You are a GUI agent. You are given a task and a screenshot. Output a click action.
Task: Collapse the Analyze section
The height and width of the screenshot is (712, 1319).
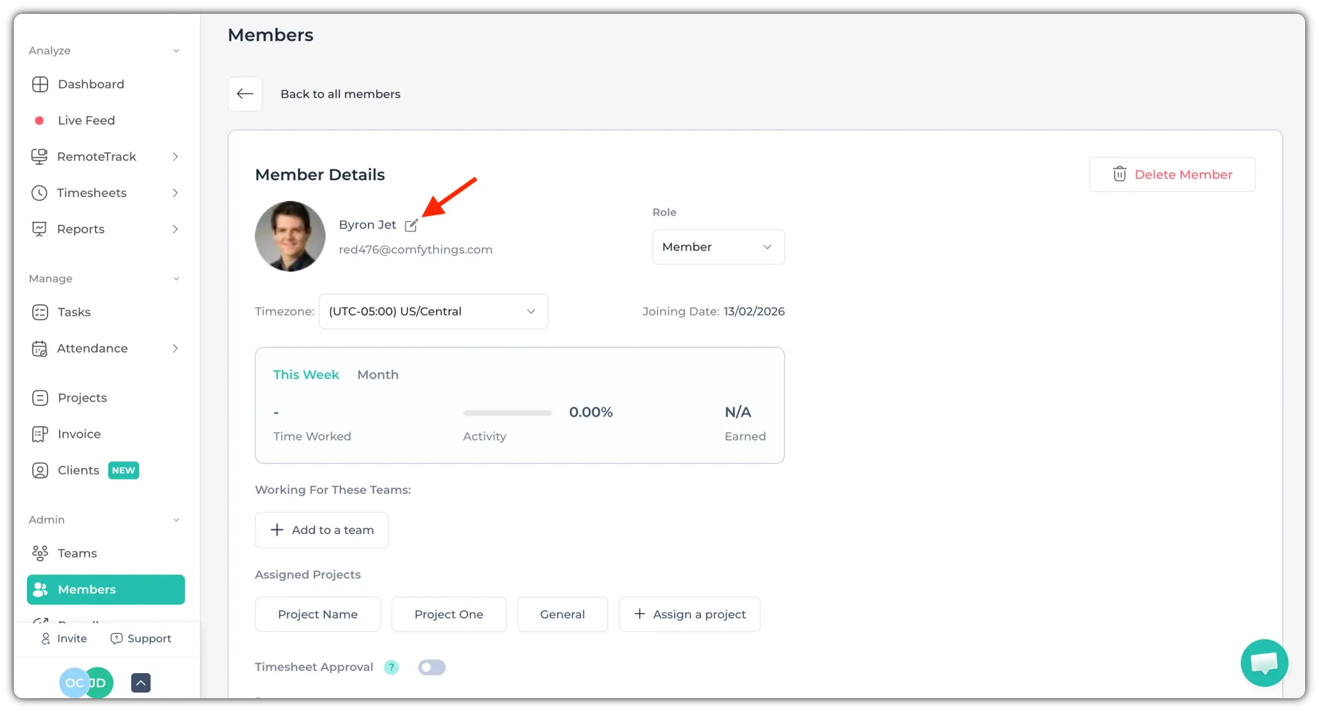(176, 51)
